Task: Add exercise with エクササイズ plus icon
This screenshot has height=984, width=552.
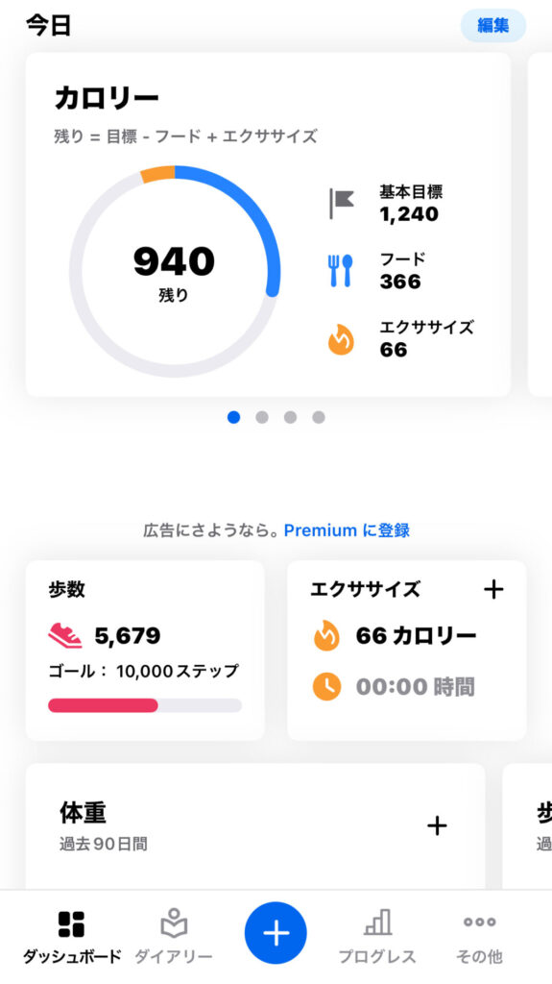Action: (493, 589)
